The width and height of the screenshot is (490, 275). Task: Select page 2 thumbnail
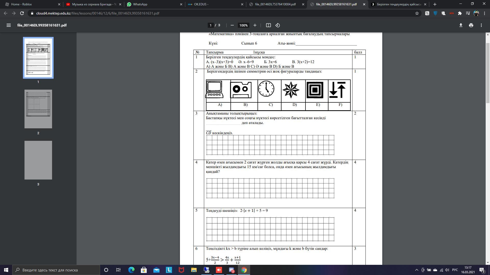click(38, 109)
